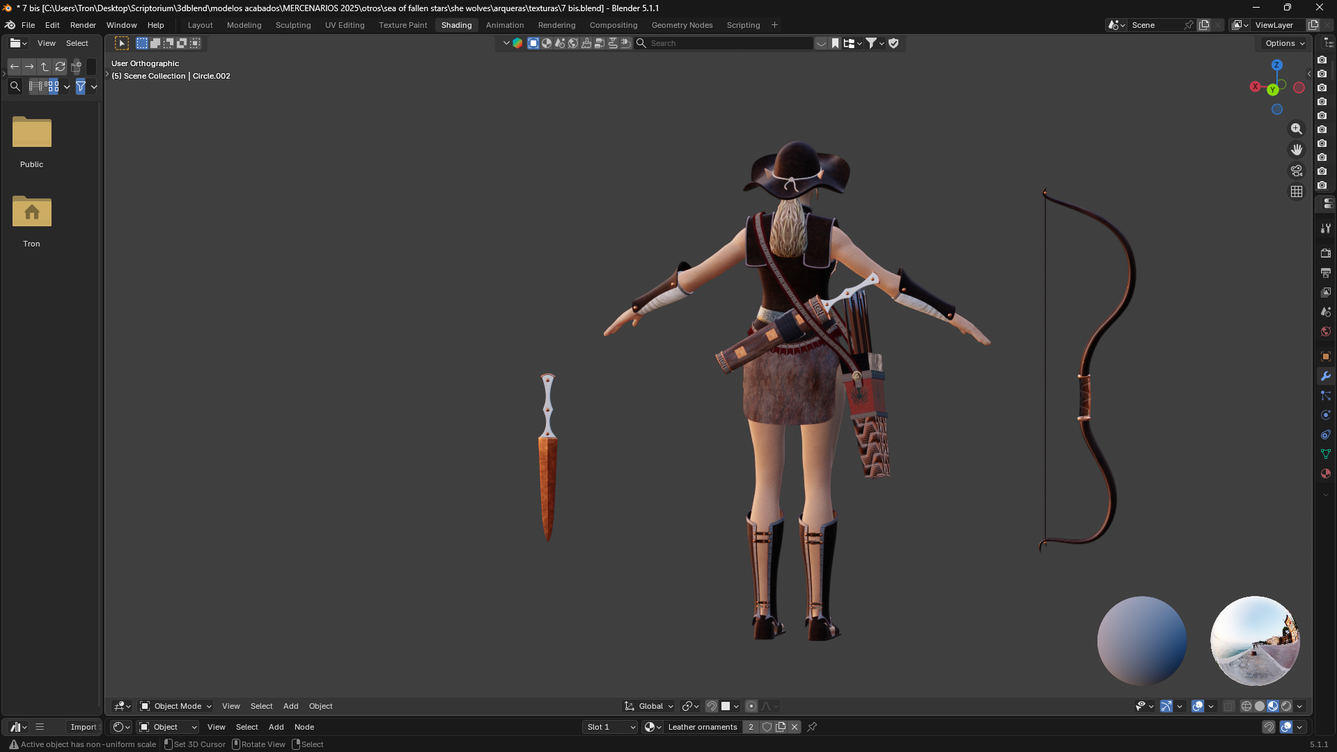Click the Import button
This screenshot has width=1337, height=752.
coord(84,727)
